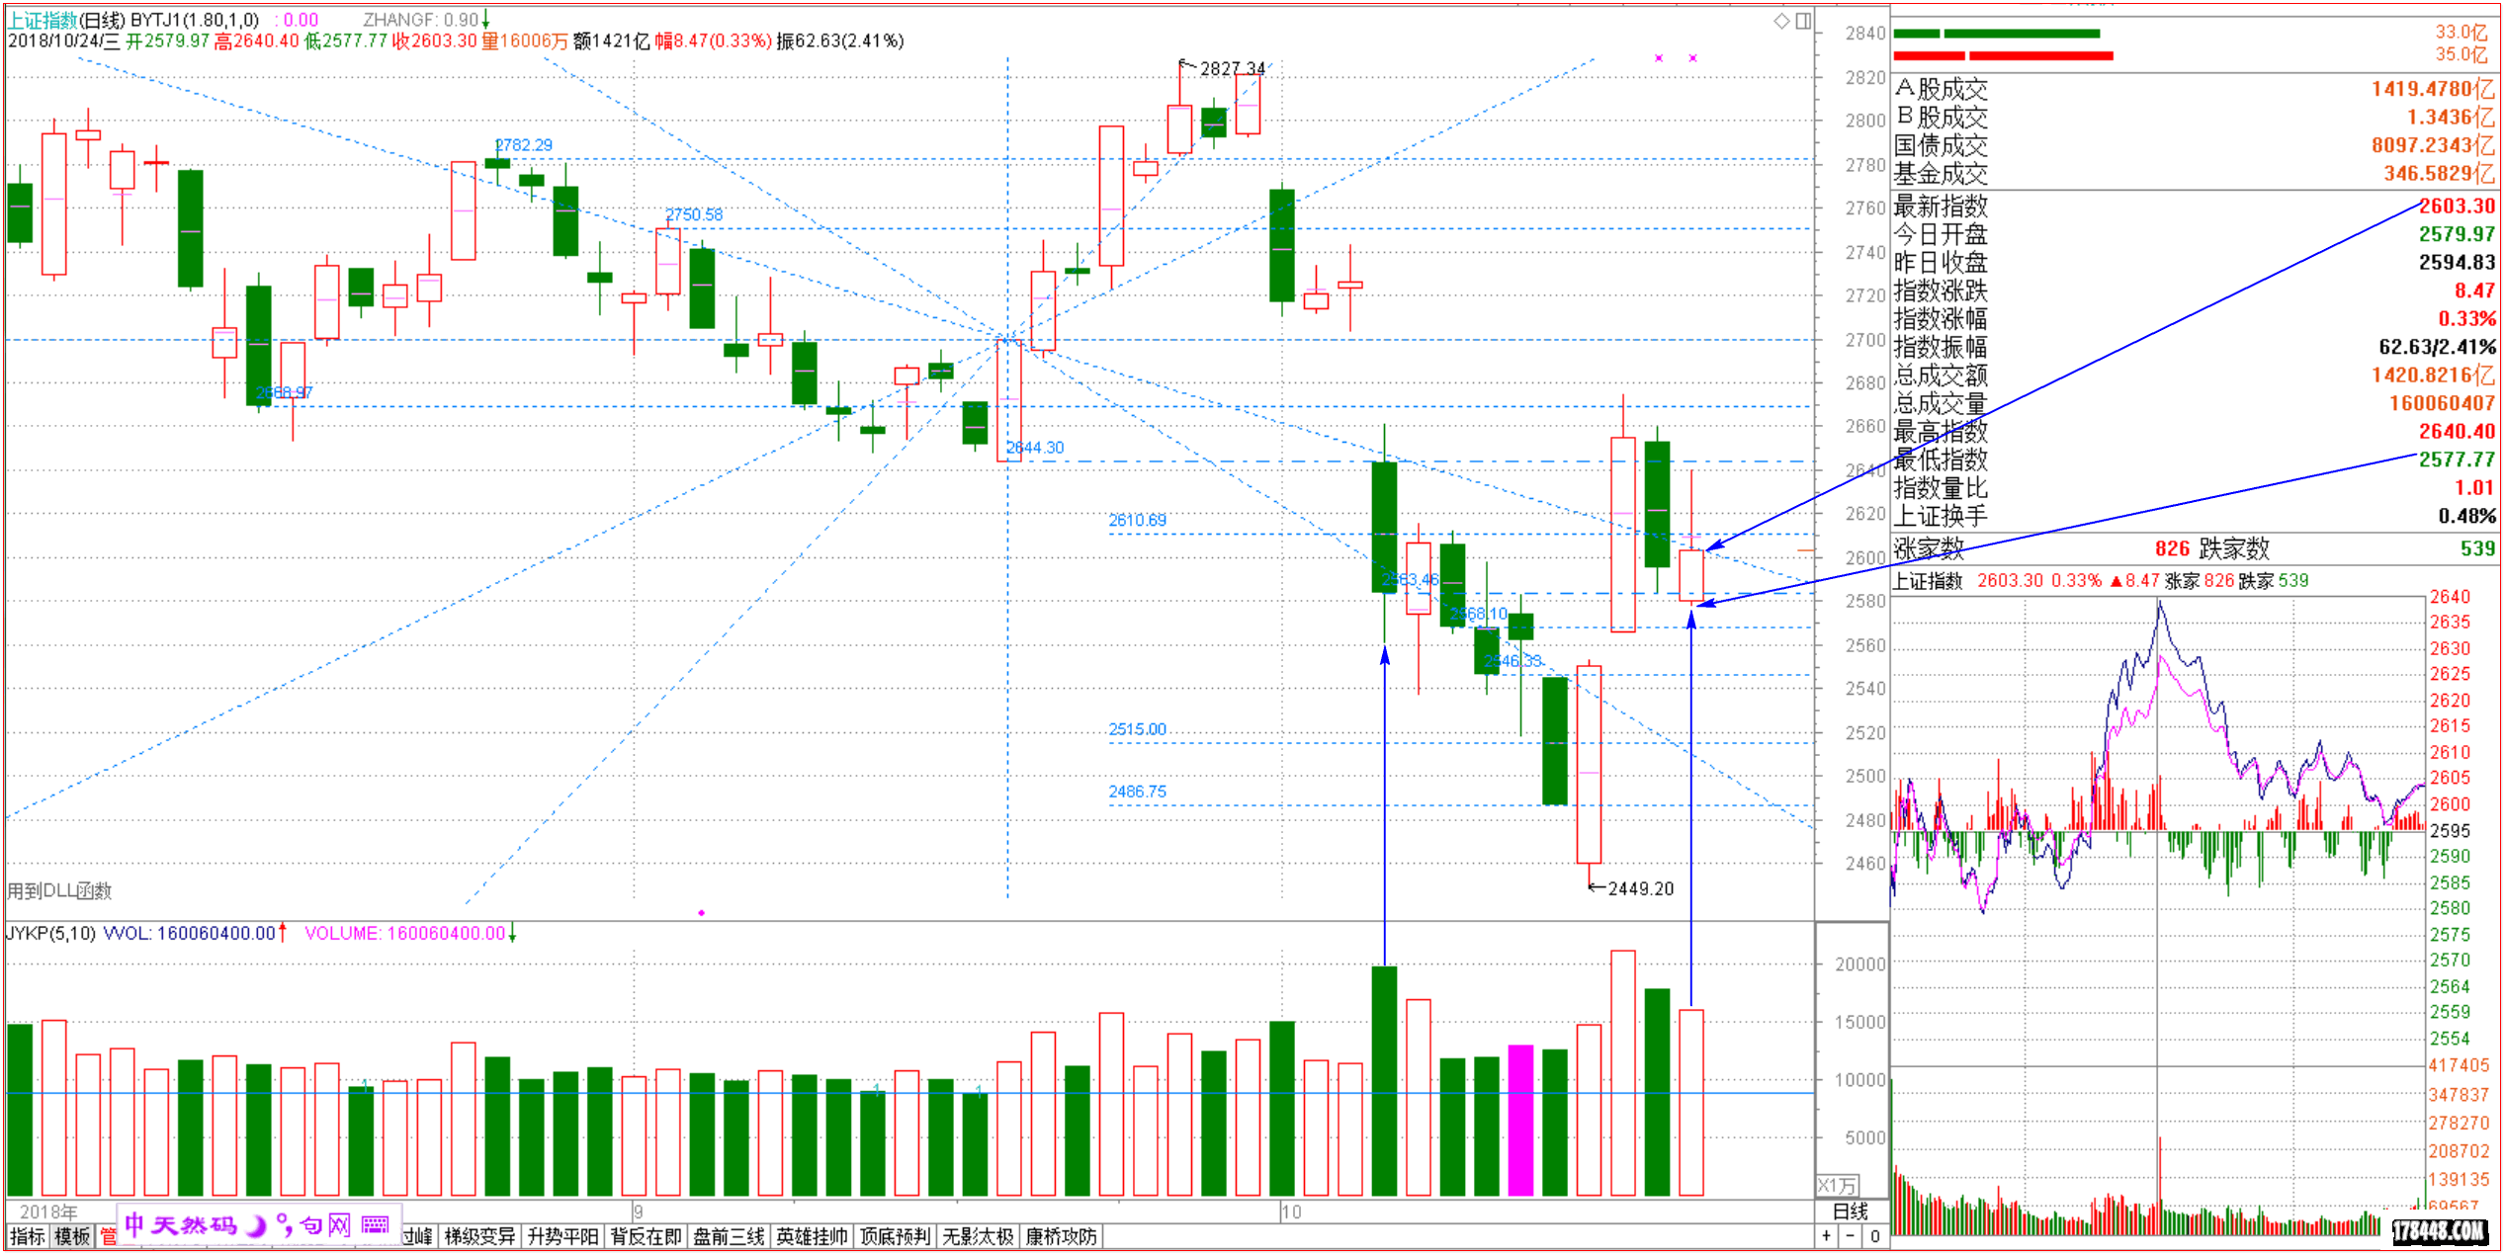This screenshot has width=2505, height=1255.
Task: Open the 模板 tab
Action: tap(72, 1236)
